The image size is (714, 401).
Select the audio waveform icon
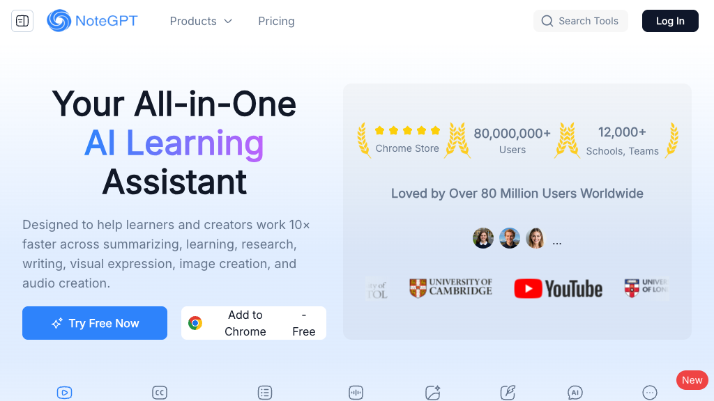[356, 393]
